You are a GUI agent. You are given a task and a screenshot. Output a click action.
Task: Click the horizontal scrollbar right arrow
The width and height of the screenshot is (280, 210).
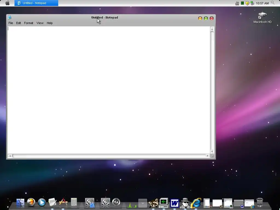[x=208, y=156]
